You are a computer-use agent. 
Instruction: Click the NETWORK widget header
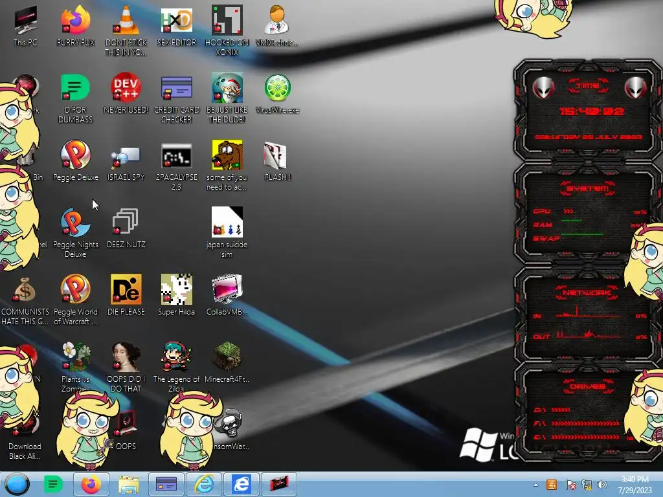coord(588,293)
